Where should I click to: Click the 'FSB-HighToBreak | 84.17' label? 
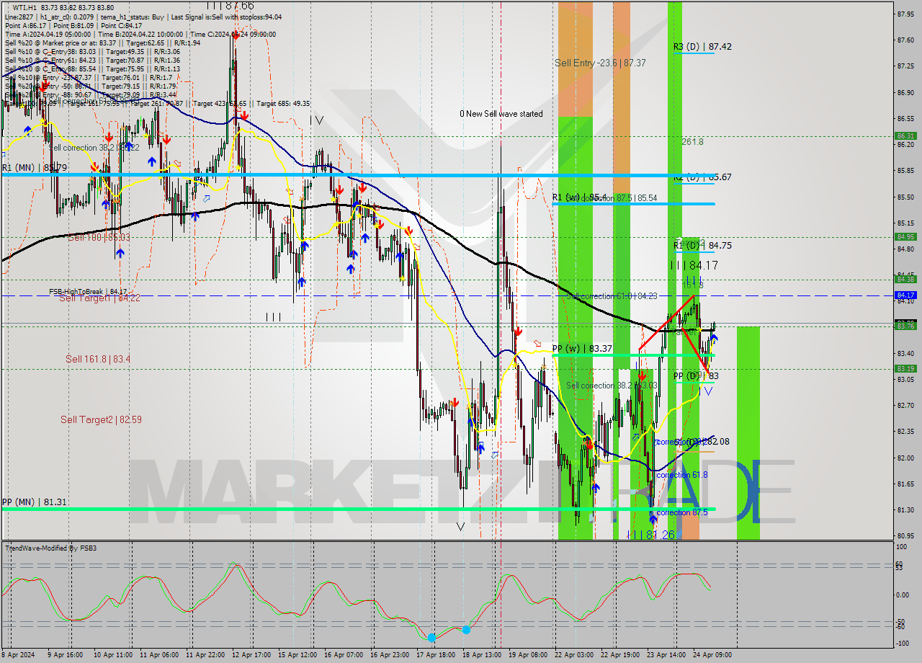88,291
